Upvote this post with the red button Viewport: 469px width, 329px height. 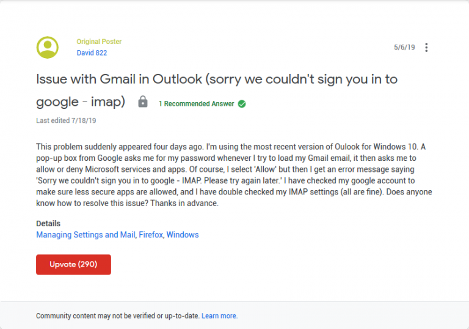tap(73, 265)
